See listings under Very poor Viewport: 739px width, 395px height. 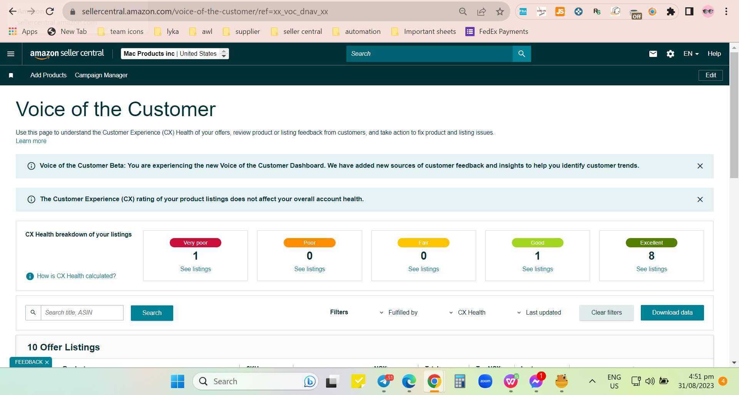(196, 269)
